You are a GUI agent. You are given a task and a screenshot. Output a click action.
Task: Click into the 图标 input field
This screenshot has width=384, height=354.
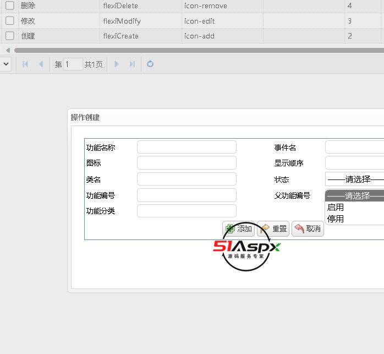tap(186, 163)
